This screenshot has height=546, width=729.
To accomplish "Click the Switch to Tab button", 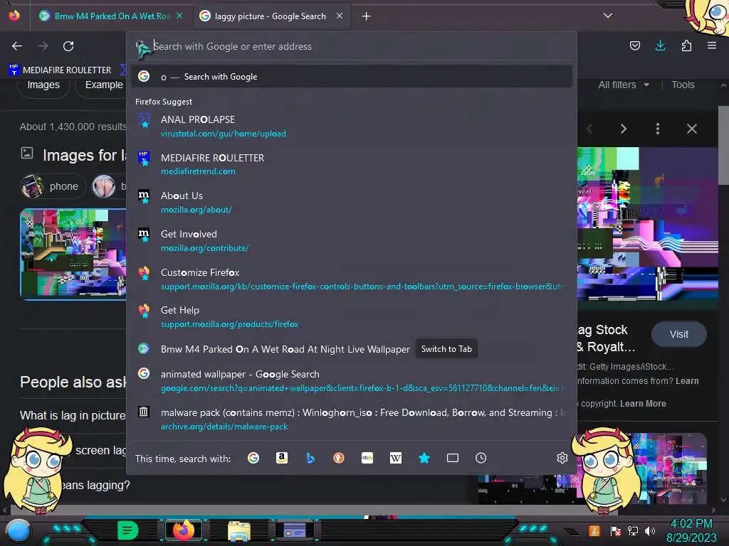I will tap(446, 349).
